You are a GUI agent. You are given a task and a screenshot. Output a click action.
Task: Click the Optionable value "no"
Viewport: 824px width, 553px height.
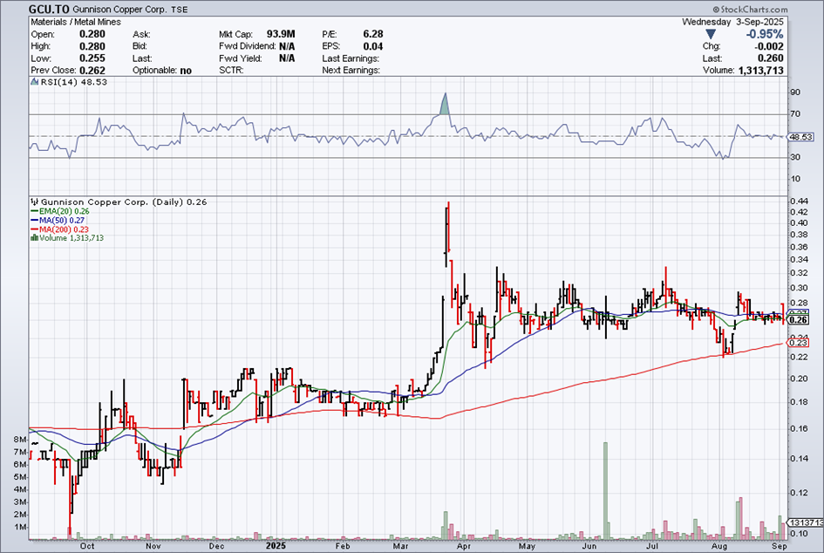coord(186,71)
